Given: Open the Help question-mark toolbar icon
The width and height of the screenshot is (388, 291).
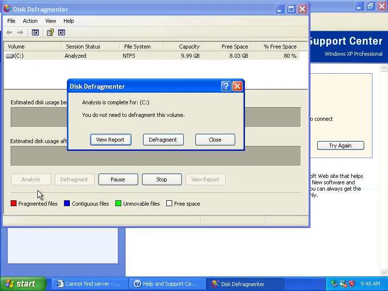Looking at the screenshot, I should tap(50, 32).
